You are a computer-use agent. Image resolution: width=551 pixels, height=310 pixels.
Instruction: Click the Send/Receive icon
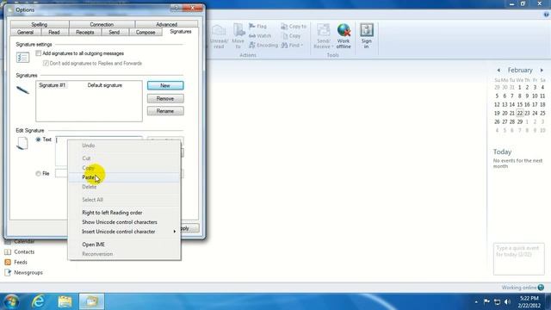[323, 31]
